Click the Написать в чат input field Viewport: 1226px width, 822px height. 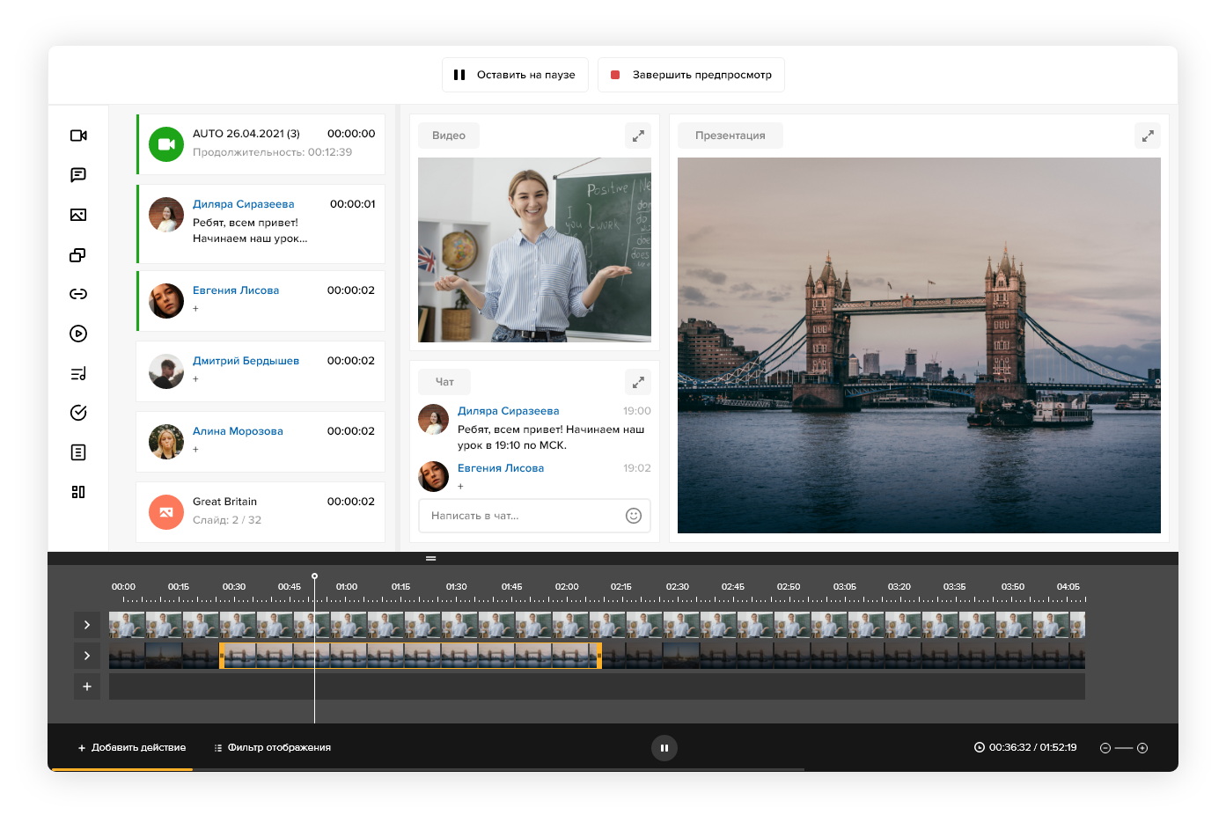524,516
